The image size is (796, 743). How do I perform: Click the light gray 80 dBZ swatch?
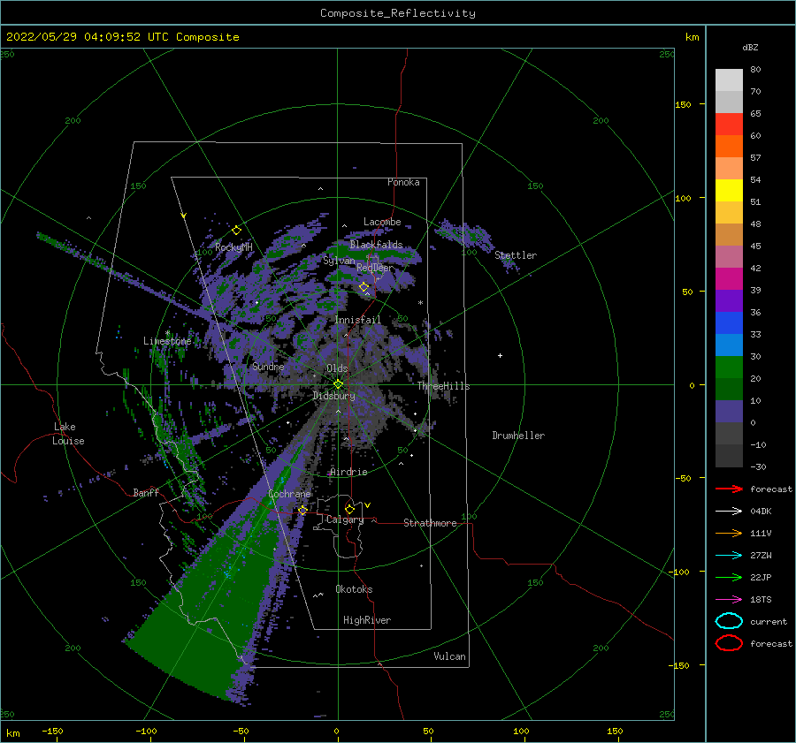coord(729,80)
